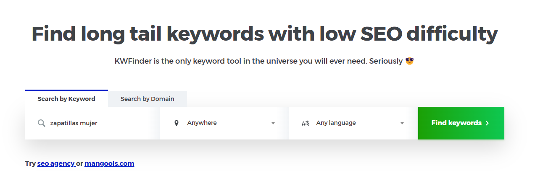Click the caret arrow next to Anywhere

pyautogui.click(x=273, y=124)
